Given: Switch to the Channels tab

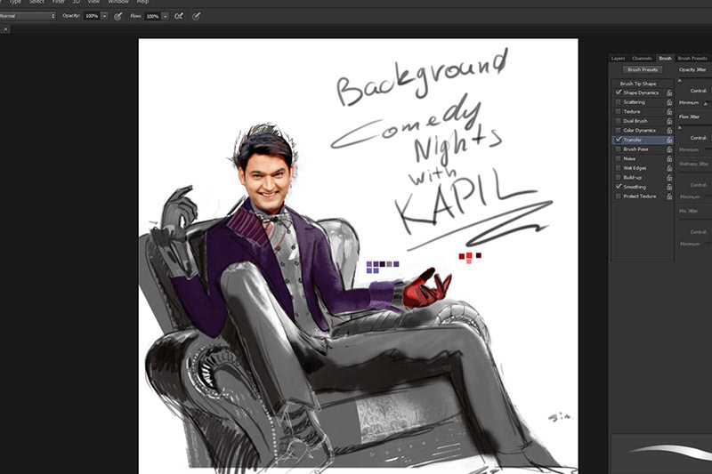Looking at the screenshot, I should tap(642, 58).
